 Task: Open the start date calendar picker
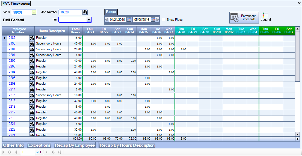129,20
